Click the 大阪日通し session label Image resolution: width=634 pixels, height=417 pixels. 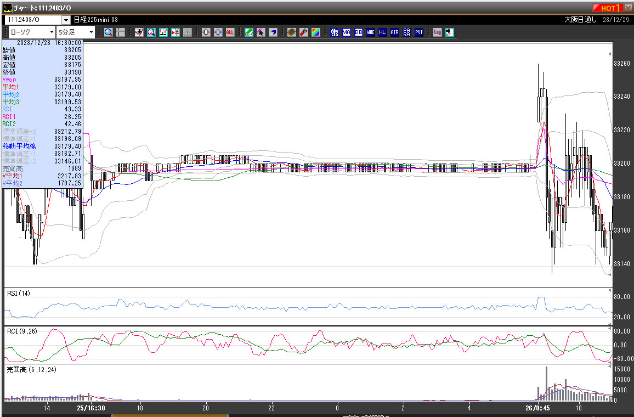[580, 20]
